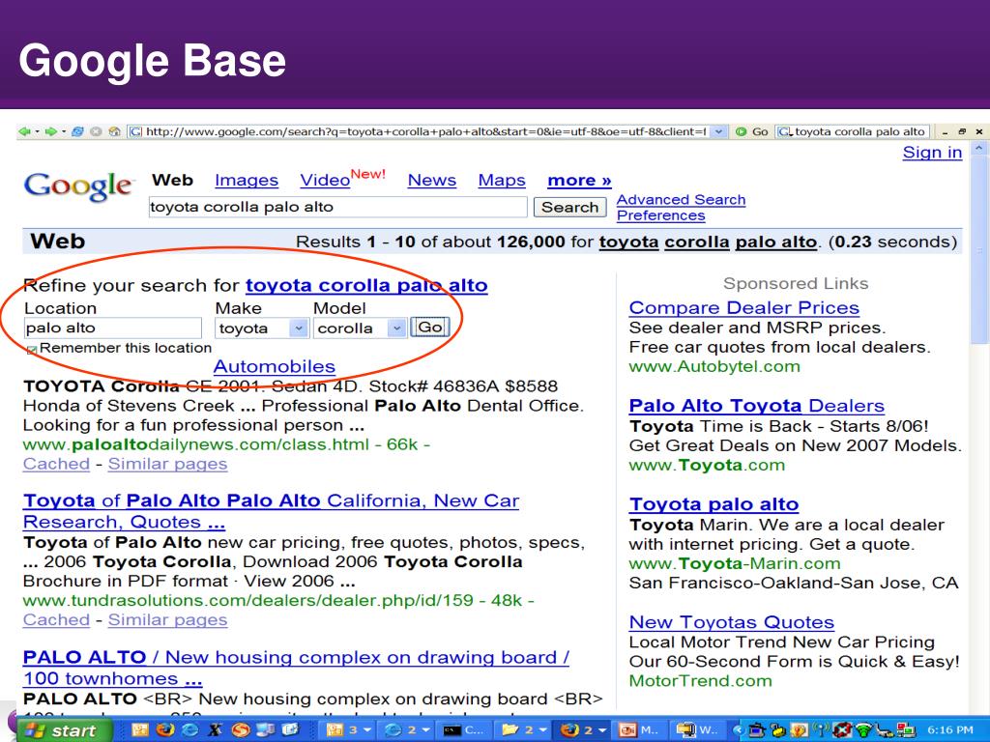Viewport: 990px width, 742px height.
Task: Click the Google 'G' search engine icon in toolbar
Action: pyautogui.click(x=785, y=131)
